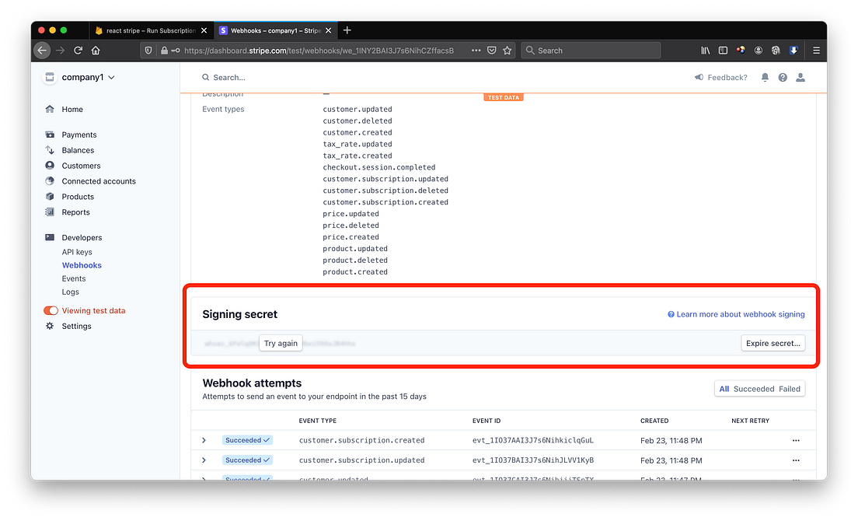The width and height of the screenshot is (858, 521).
Task: Open the Firefox hamburger menu
Action: (x=815, y=50)
